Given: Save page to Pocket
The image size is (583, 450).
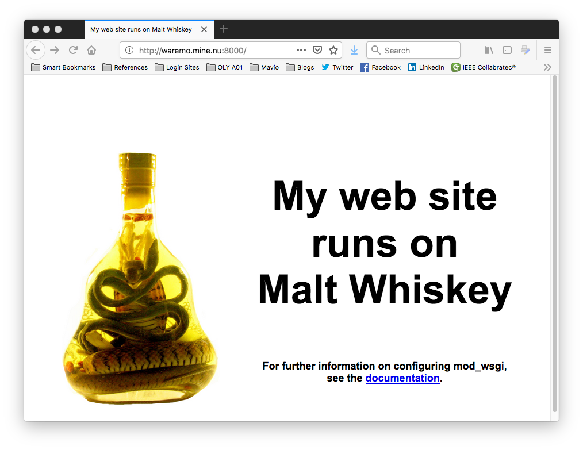Looking at the screenshot, I should pyautogui.click(x=317, y=50).
